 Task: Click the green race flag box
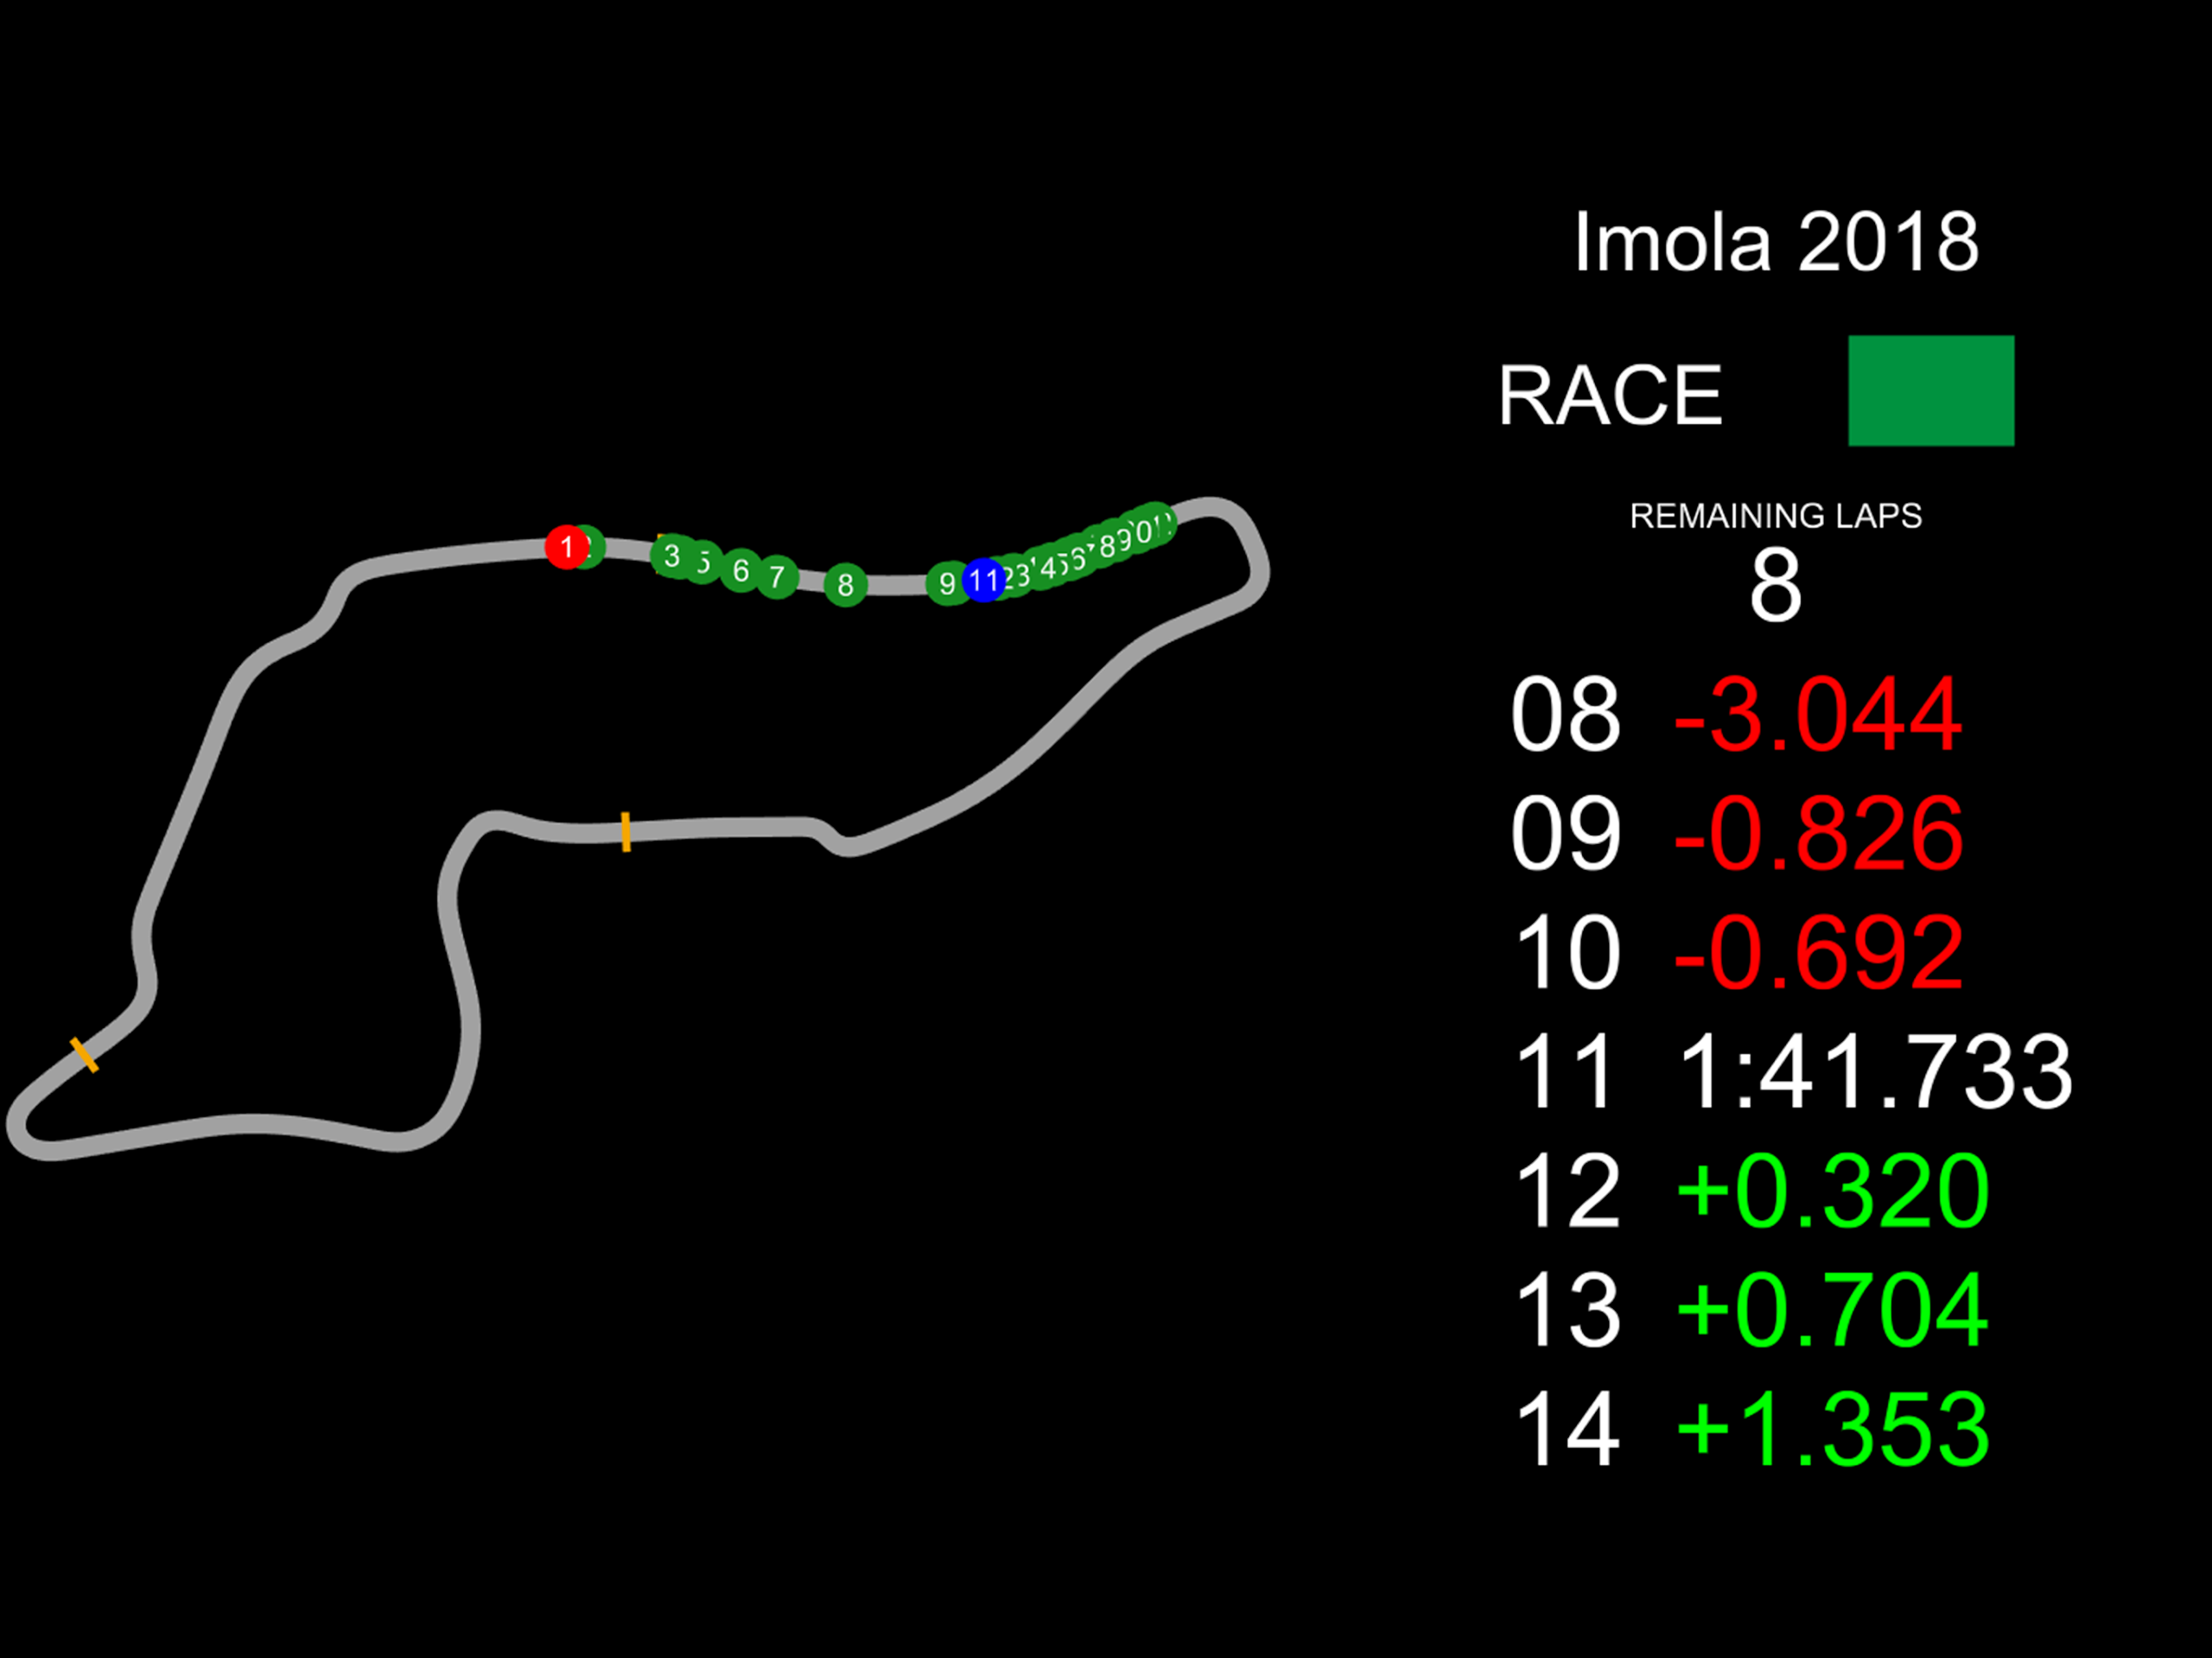coord(1930,391)
